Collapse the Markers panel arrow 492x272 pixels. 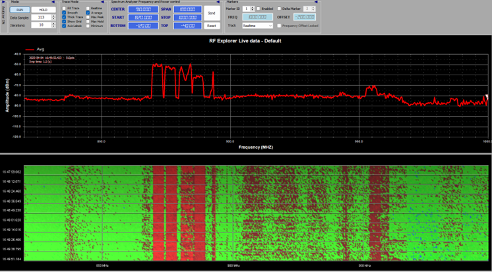pyautogui.click(x=315, y=2)
